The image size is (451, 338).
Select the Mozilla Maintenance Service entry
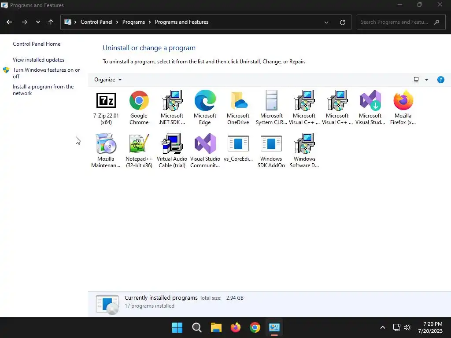(106, 151)
